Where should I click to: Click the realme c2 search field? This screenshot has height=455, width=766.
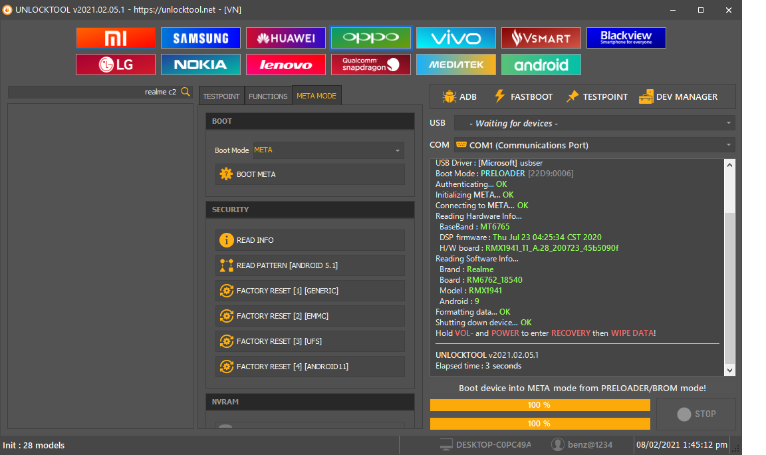(x=100, y=92)
